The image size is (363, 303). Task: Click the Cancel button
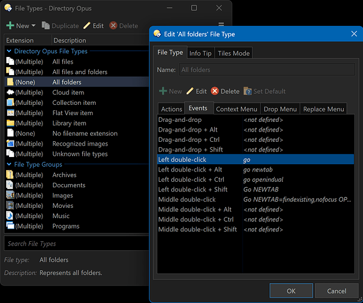336,291
